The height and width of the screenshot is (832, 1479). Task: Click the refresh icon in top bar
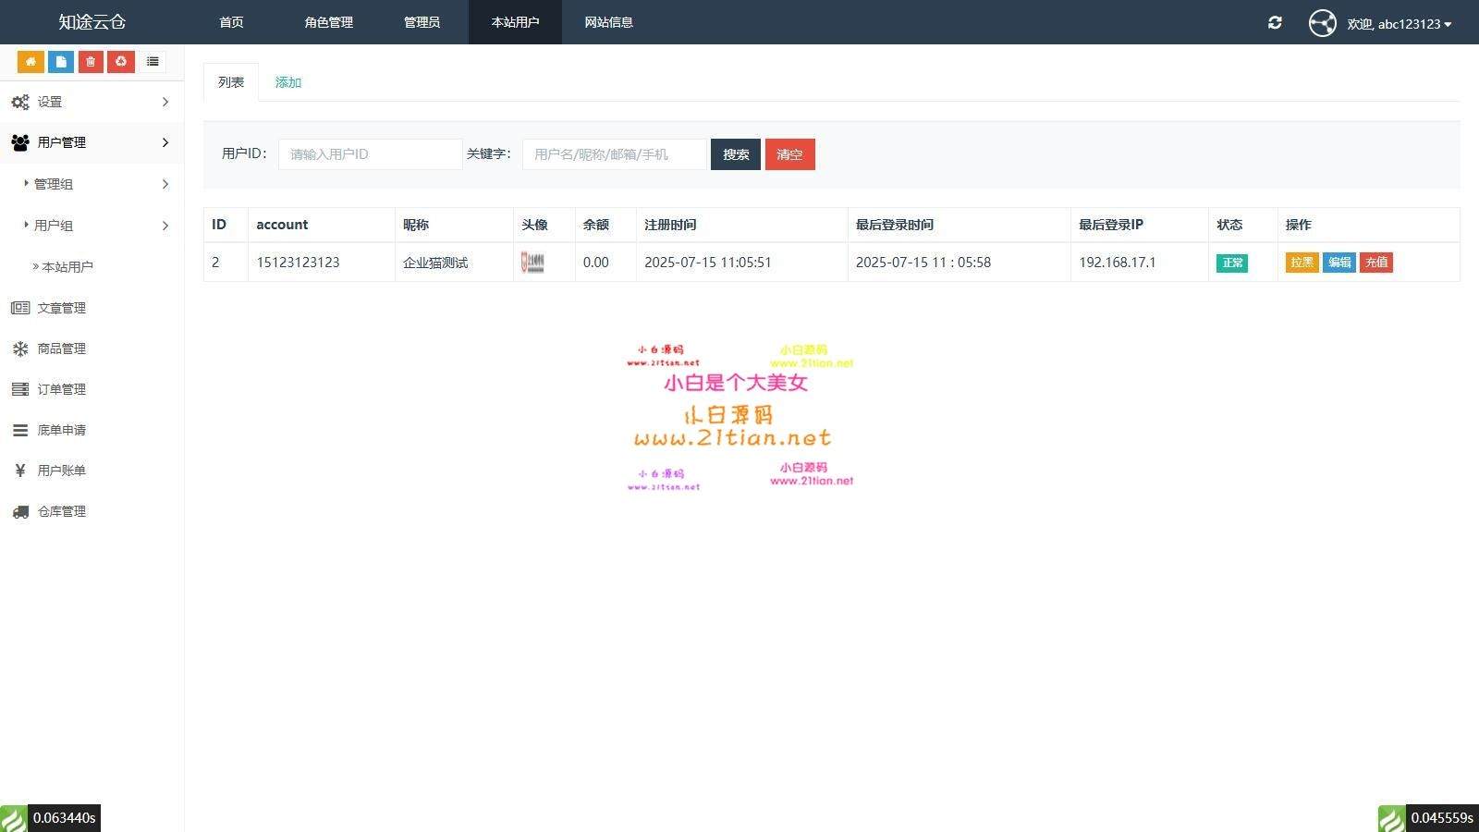[1275, 23]
